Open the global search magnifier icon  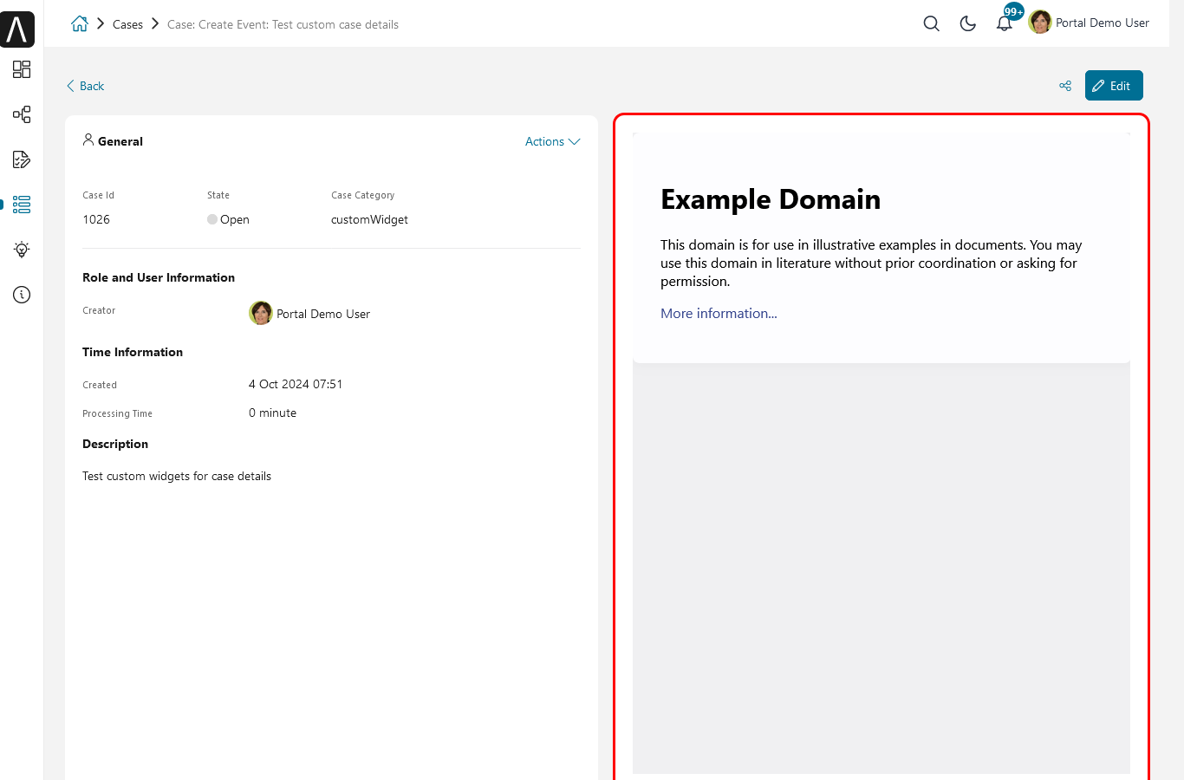point(932,23)
